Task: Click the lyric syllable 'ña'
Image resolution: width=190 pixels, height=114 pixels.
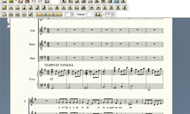Action: tap(88, 107)
